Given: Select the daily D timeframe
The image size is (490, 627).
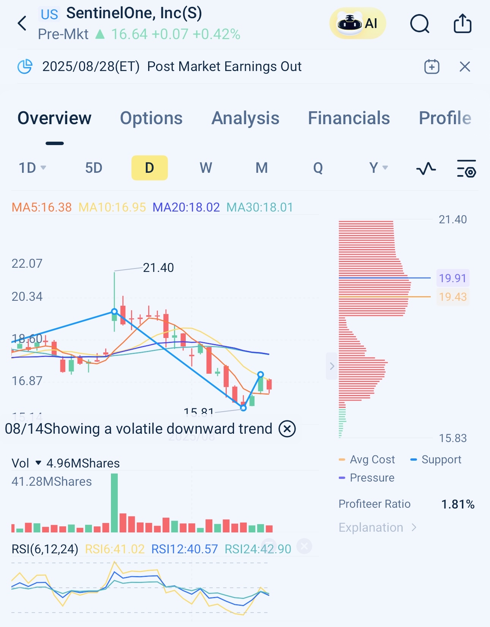Looking at the screenshot, I should click(x=149, y=168).
